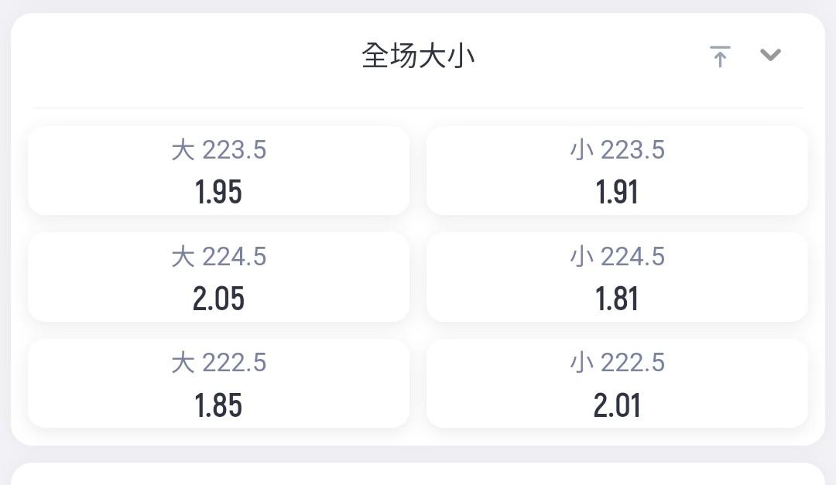Pick the 小 222.5 label

point(618,363)
